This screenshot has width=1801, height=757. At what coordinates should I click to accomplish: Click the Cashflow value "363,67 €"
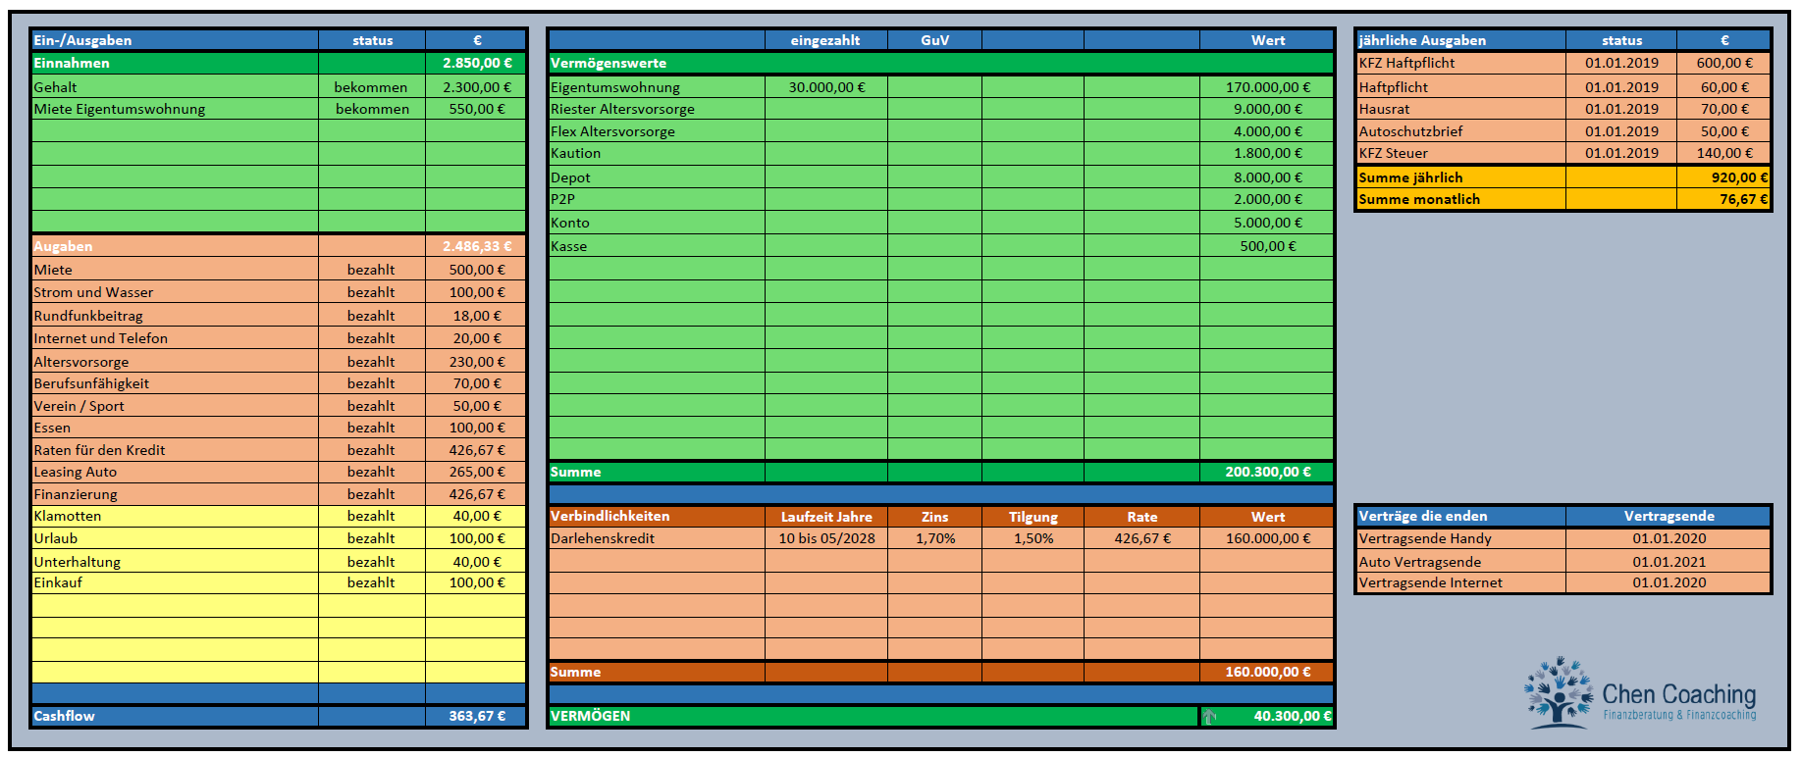tap(476, 716)
